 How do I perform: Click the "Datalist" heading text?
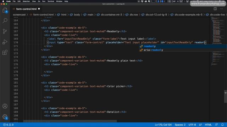tap(113, 112)
